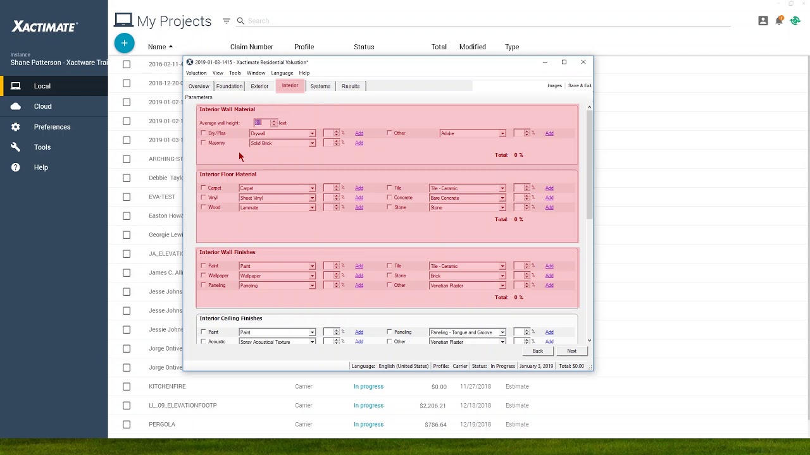Click the Next button
The height and width of the screenshot is (455, 810).
[x=571, y=351]
